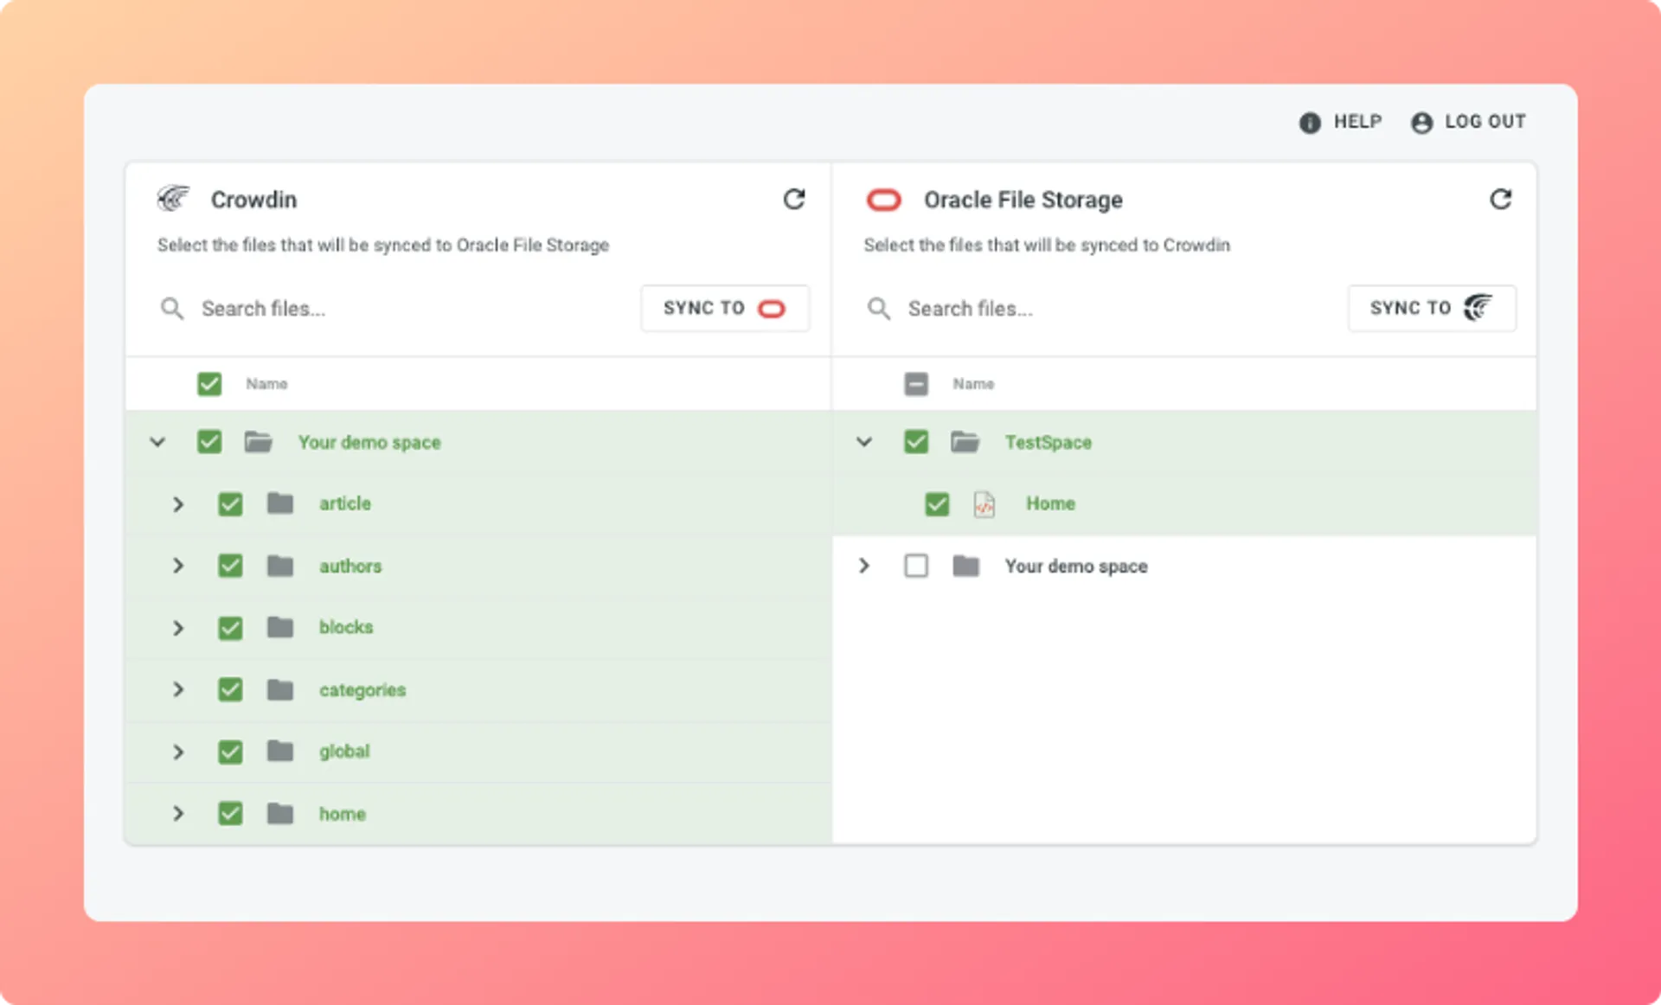
Task: Toggle the Crowdin select-all Name checkbox
Action: [209, 383]
